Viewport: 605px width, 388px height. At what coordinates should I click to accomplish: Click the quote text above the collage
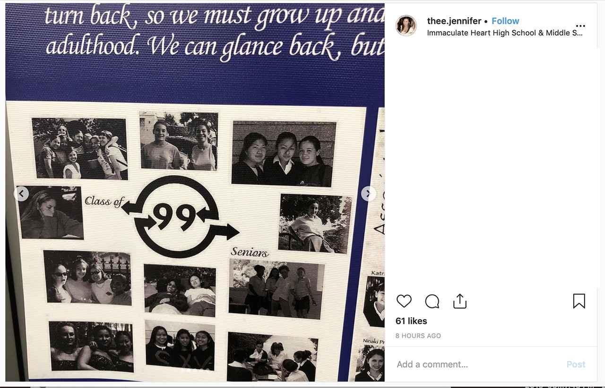click(215, 31)
